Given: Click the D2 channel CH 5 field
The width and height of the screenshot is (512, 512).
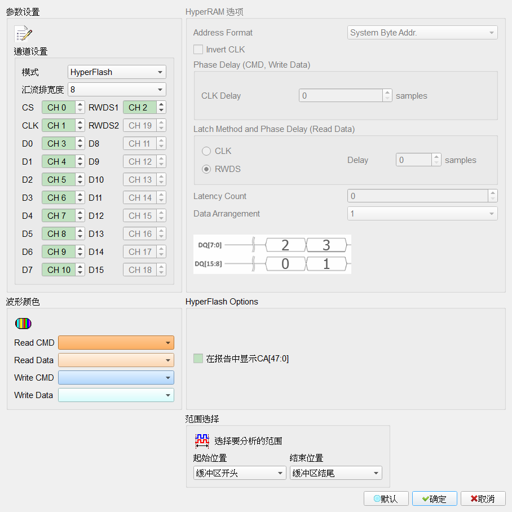Looking at the screenshot, I should [x=59, y=179].
